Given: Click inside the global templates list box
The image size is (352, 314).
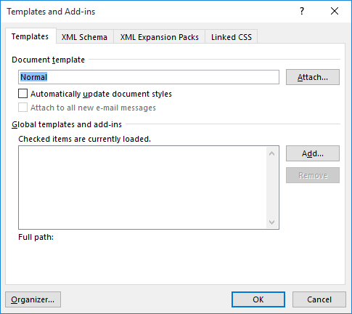Looking at the screenshot, I should (x=143, y=188).
